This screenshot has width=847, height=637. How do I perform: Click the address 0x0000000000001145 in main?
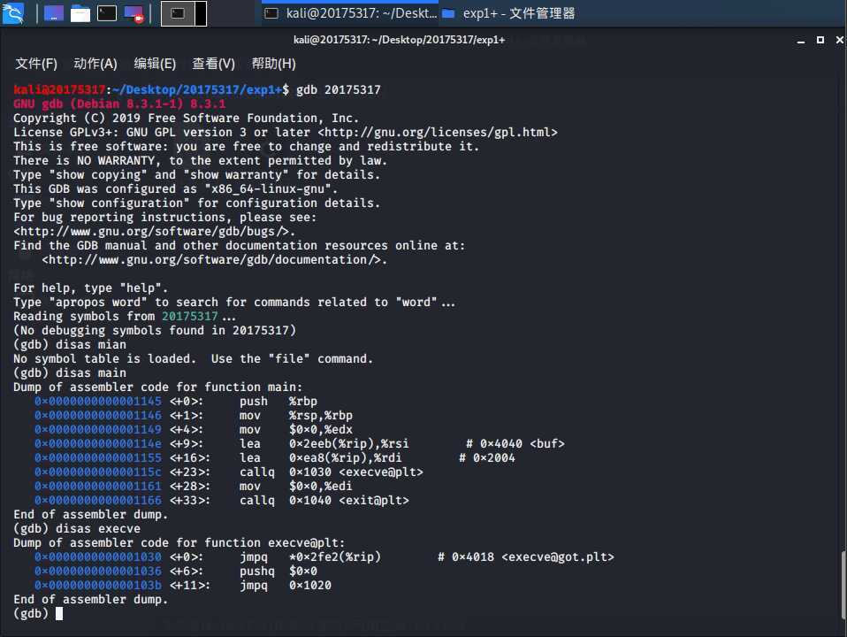coord(98,402)
